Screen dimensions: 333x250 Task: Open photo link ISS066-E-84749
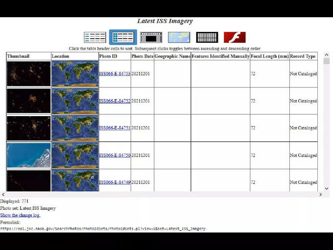click(x=115, y=182)
